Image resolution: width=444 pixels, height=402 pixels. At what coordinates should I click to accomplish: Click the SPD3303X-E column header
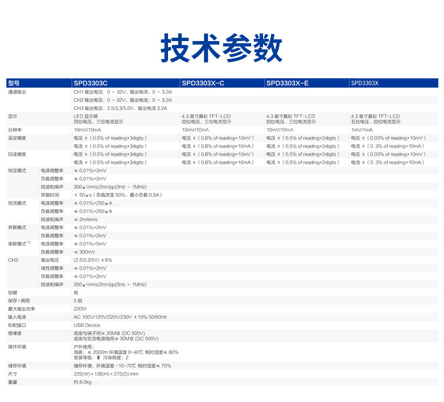pos(287,83)
